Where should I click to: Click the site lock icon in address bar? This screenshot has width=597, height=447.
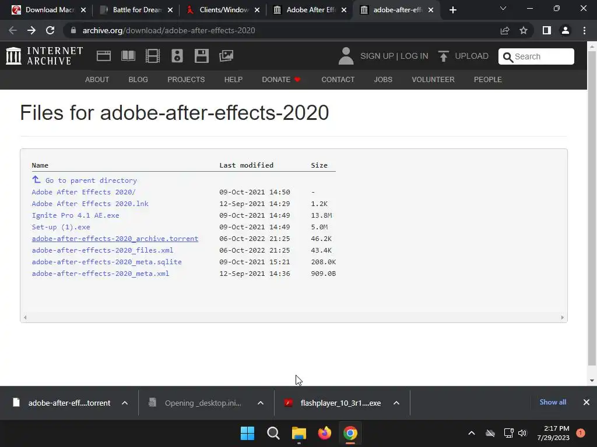point(73,30)
